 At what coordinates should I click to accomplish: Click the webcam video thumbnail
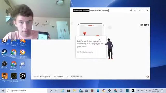pos(35,20)
